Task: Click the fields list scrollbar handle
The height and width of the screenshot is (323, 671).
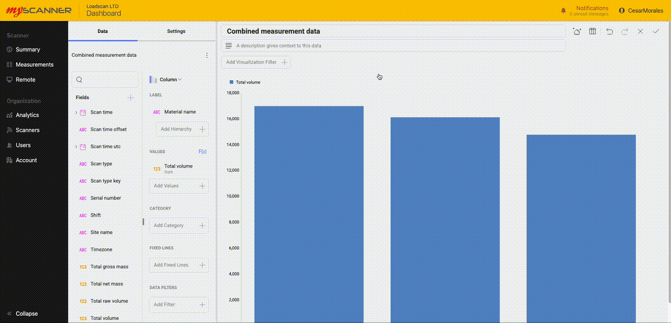Action: click(x=143, y=221)
